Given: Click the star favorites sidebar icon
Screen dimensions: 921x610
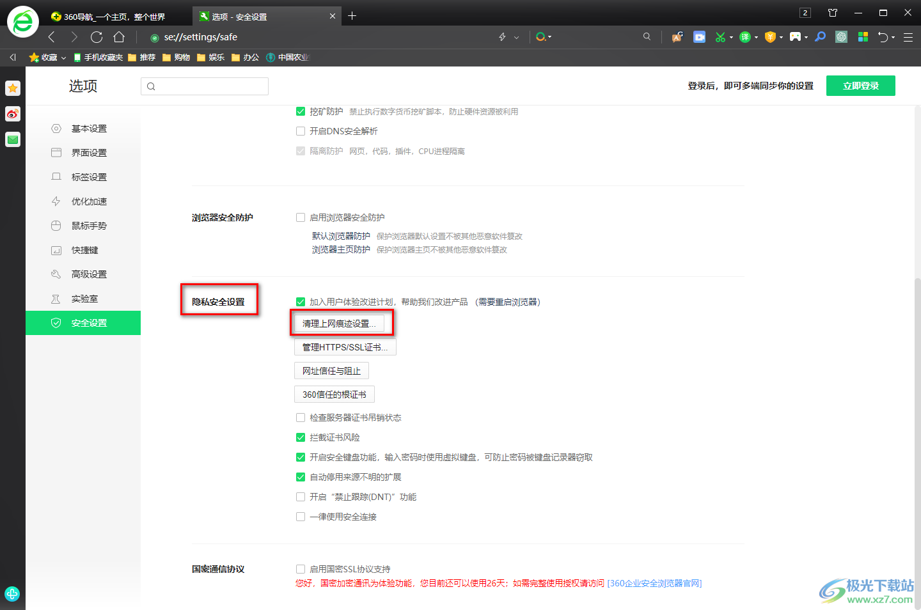Looking at the screenshot, I should 13,88.
